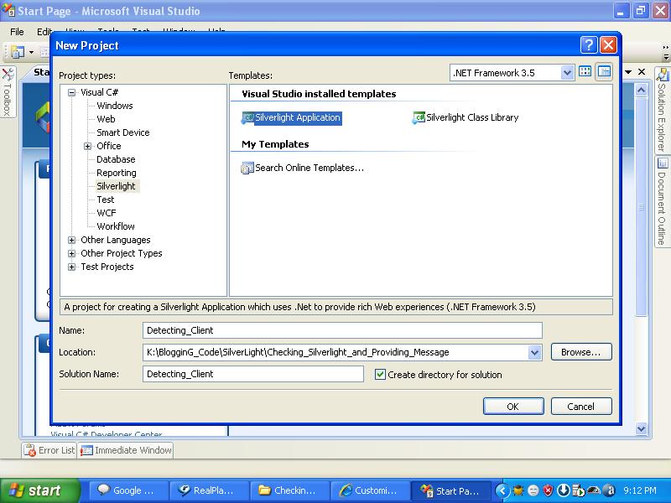Switch templates to small icons view
Image resolution: width=671 pixels, height=503 pixels.
pyautogui.click(x=604, y=72)
